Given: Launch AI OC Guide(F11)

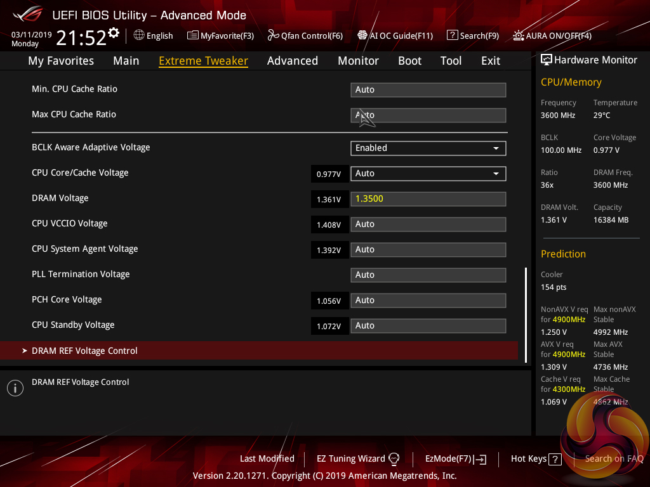Looking at the screenshot, I should (395, 36).
